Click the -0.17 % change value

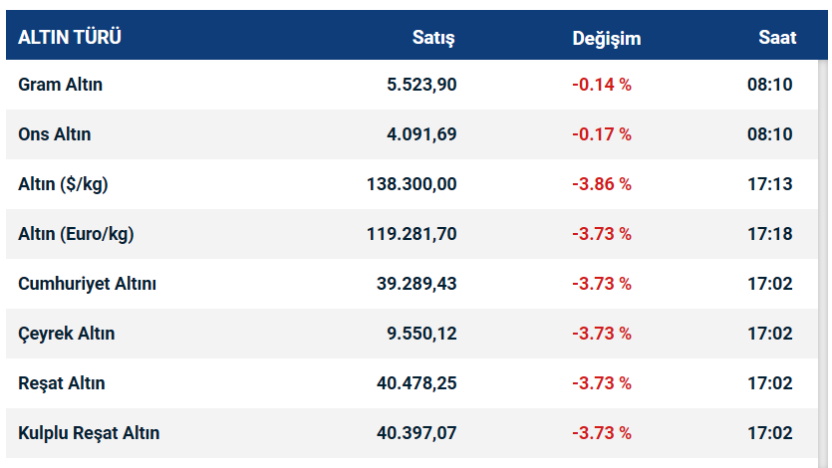point(602,134)
